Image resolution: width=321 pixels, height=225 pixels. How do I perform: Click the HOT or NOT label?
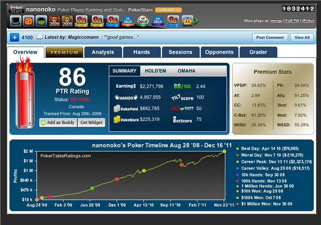[182, 109]
